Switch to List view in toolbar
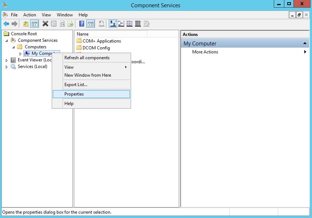Viewport: 312px width, 218px height. [130, 24]
